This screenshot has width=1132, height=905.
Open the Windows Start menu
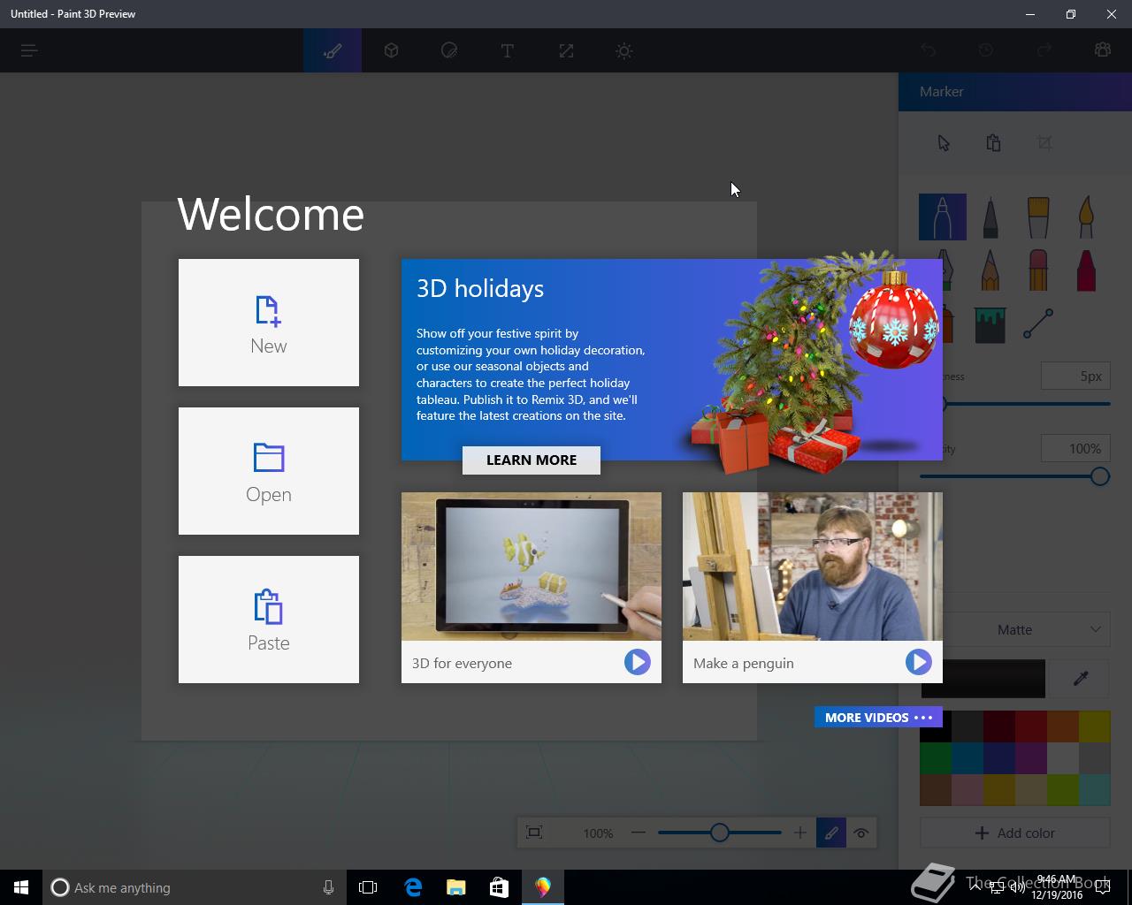21,887
